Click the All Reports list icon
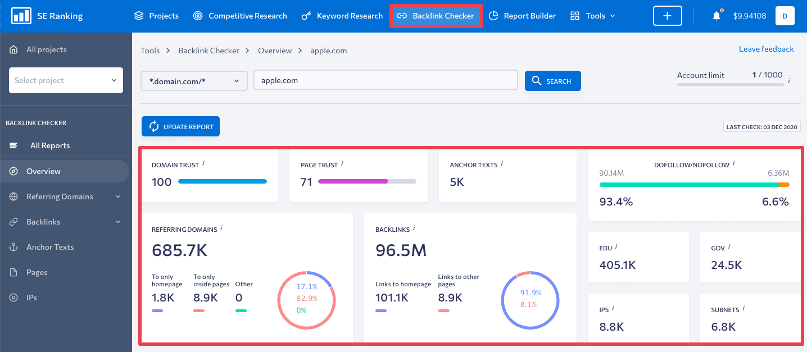Screen dimensions: 807x352 click(x=13, y=145)
